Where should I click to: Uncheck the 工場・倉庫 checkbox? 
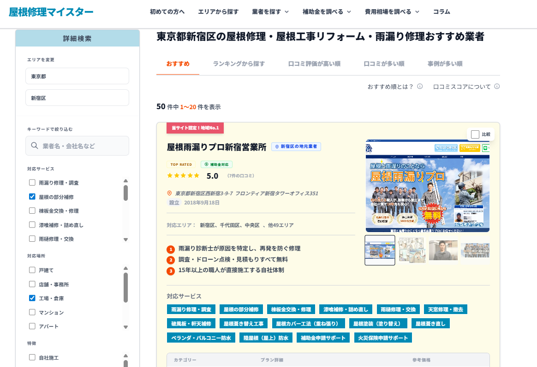point(32,298)
